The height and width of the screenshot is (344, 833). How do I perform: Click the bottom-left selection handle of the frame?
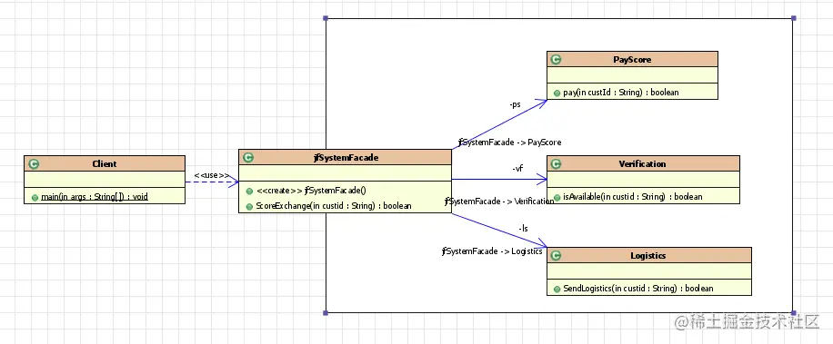(326, 313)
